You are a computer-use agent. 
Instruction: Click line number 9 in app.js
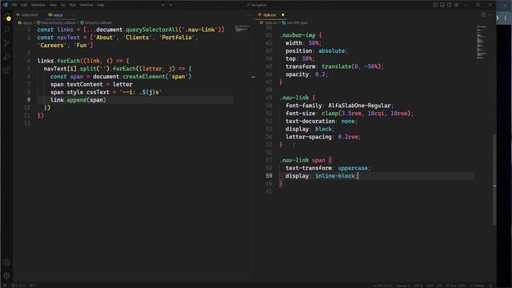[x=29, y=100]
